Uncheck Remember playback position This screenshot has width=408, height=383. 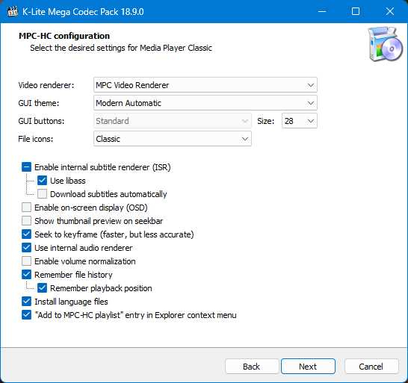42,288
